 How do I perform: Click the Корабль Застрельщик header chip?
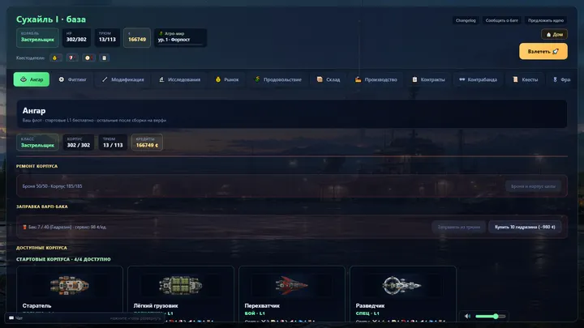point(37,37)
